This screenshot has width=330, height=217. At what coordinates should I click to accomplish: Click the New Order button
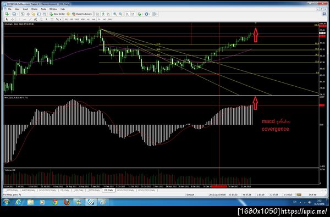[x=57, y=14]
